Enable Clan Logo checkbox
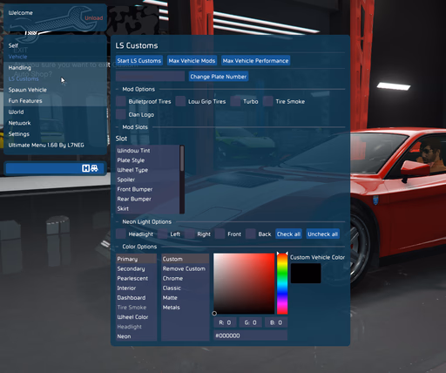Image resolution: width=446 pixels, height=373 pixels. (x=121, y=114)
